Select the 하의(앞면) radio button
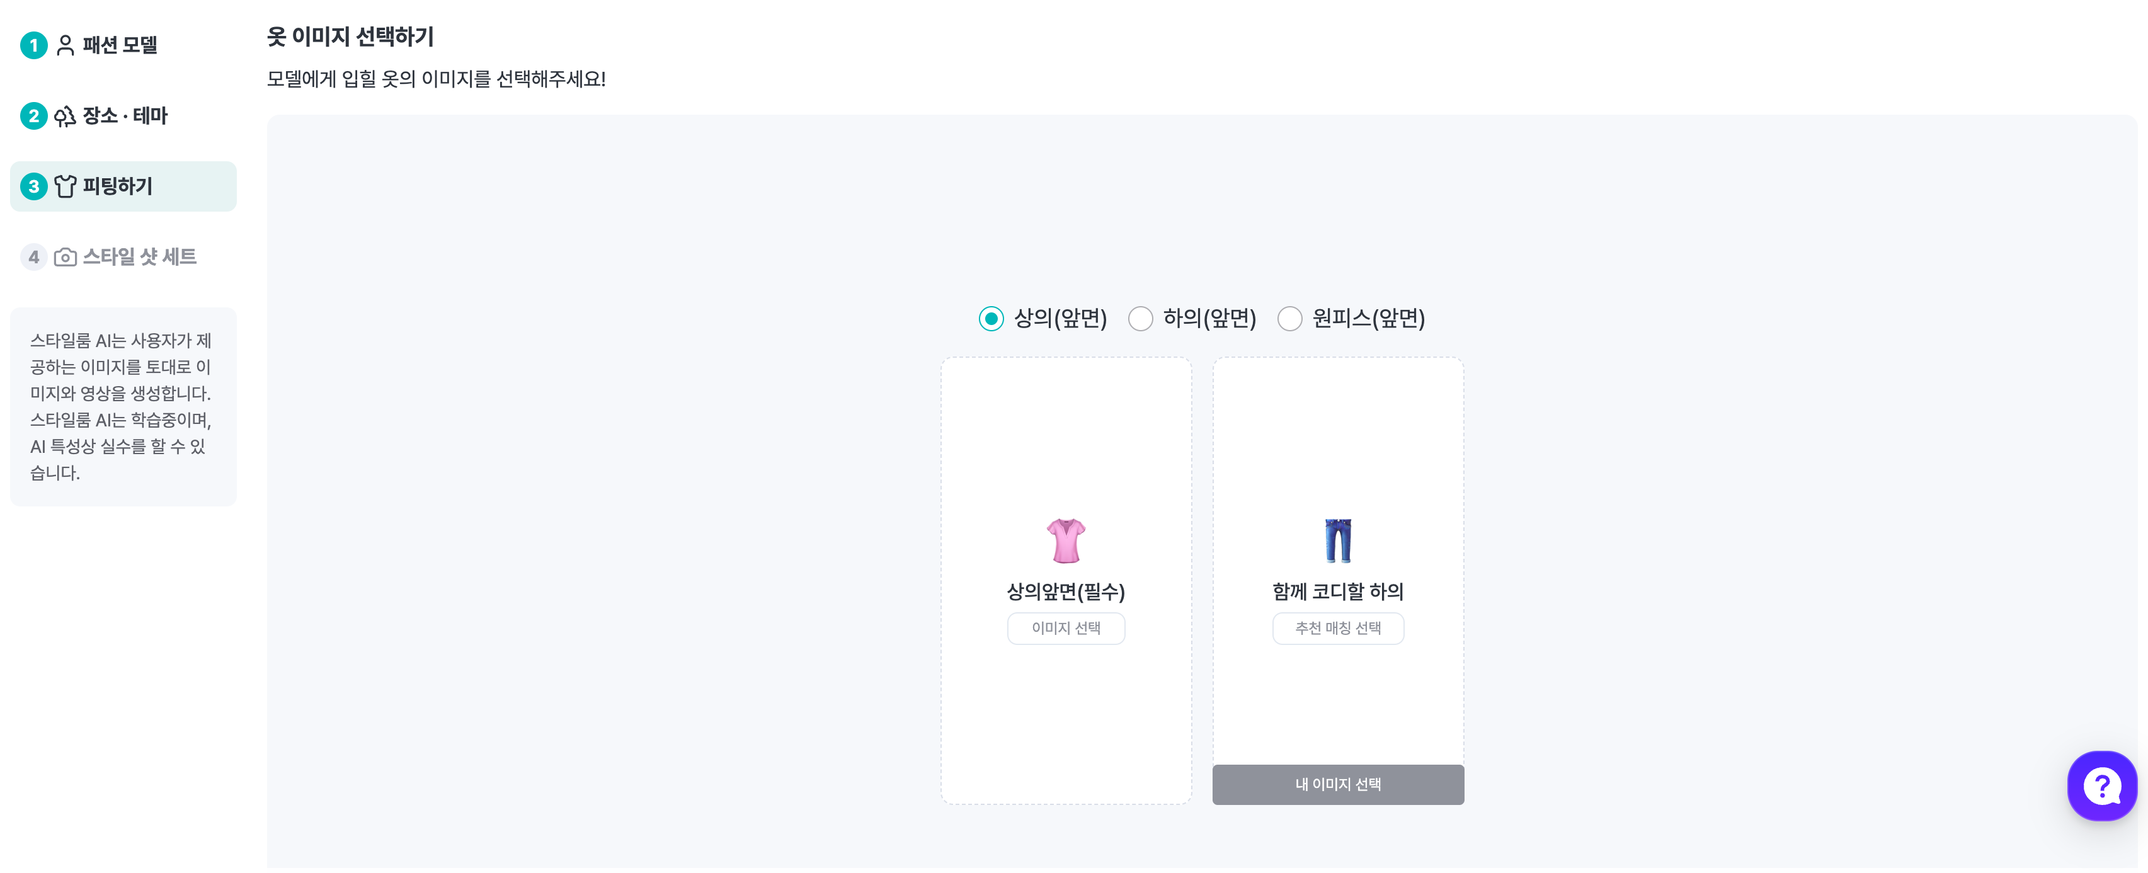This screenshot has height=873, width=2148. pyautogui.click(x=1140, y=319)
